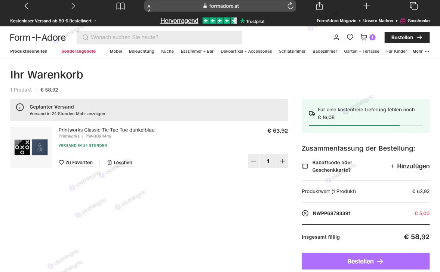Show all tabs overview icon
440x272 pixels.
pyautogui.click(x=413, y=6)
